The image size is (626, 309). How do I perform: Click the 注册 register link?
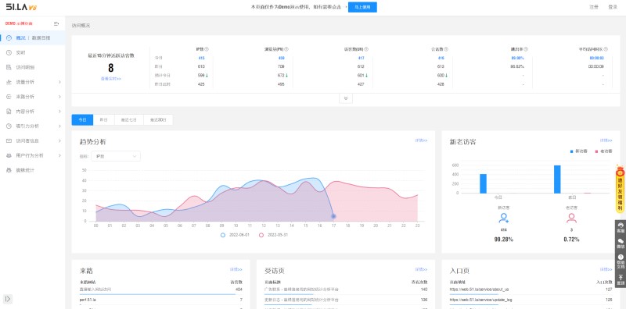point(594,7)
